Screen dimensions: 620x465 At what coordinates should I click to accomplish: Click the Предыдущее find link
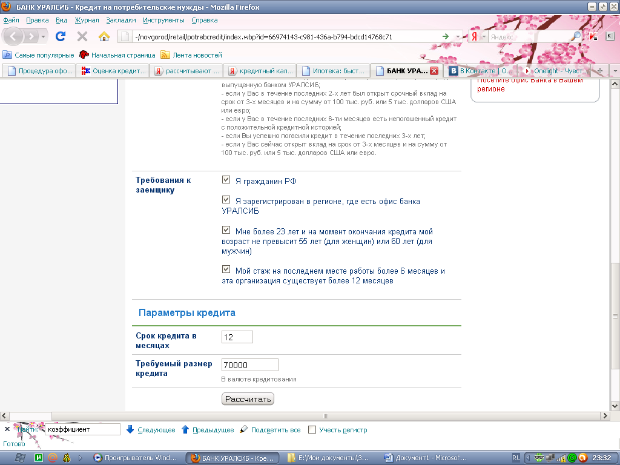coord(213,430)
